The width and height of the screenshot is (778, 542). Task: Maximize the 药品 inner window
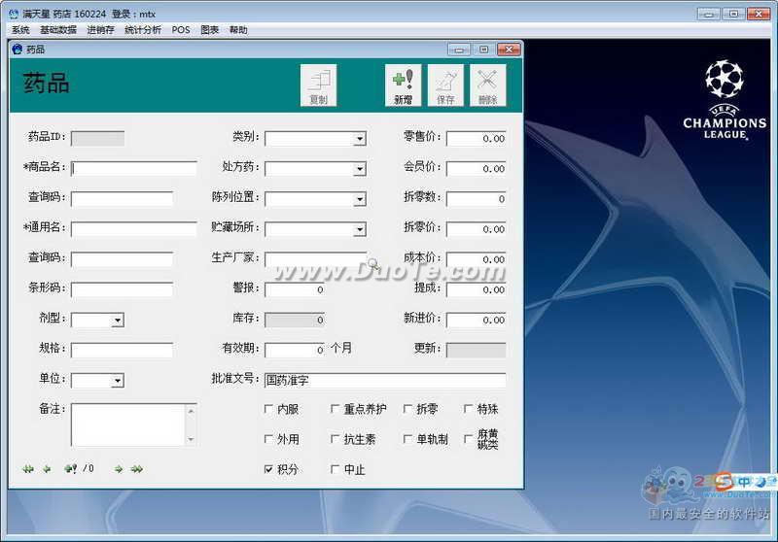point(483,49)
